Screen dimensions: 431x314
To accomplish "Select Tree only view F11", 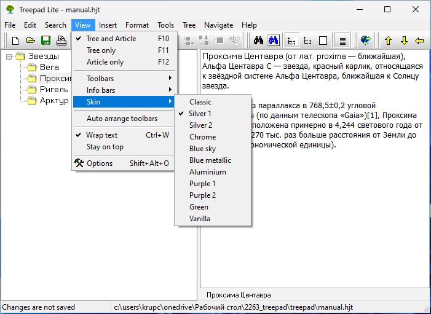I will (124, 50).
